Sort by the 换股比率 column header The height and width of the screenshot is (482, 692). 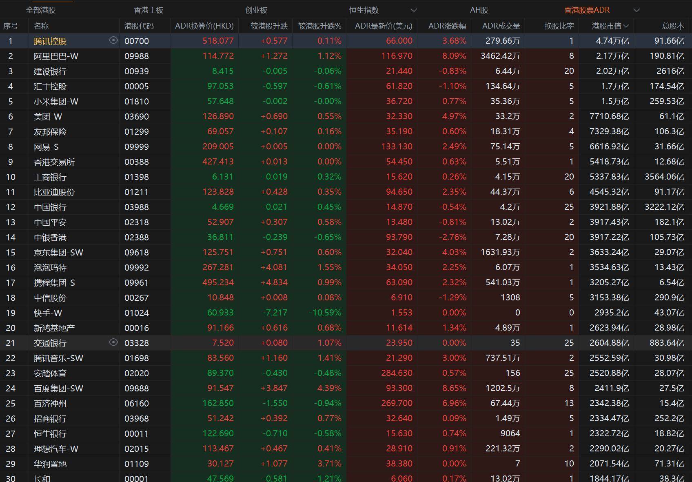tap(559, 26)
